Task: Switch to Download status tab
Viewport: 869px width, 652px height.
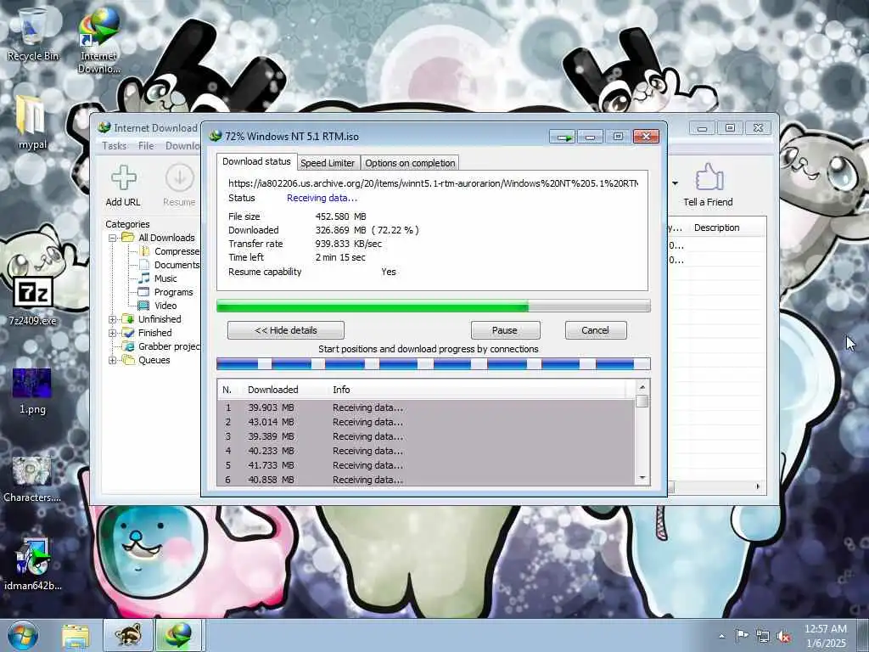Action: [256, 161]
